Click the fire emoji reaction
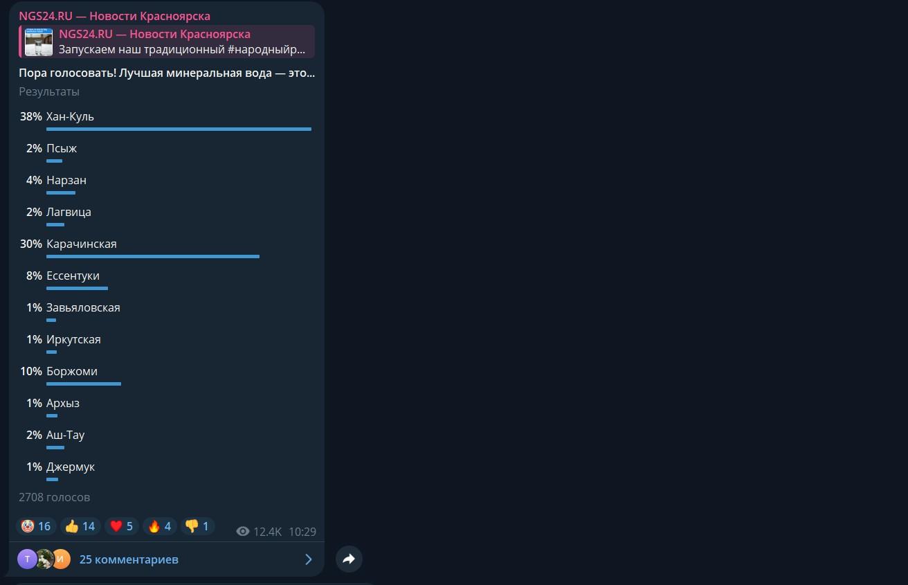The height and width of the screenshot is (585, 908). click(160, 526)
